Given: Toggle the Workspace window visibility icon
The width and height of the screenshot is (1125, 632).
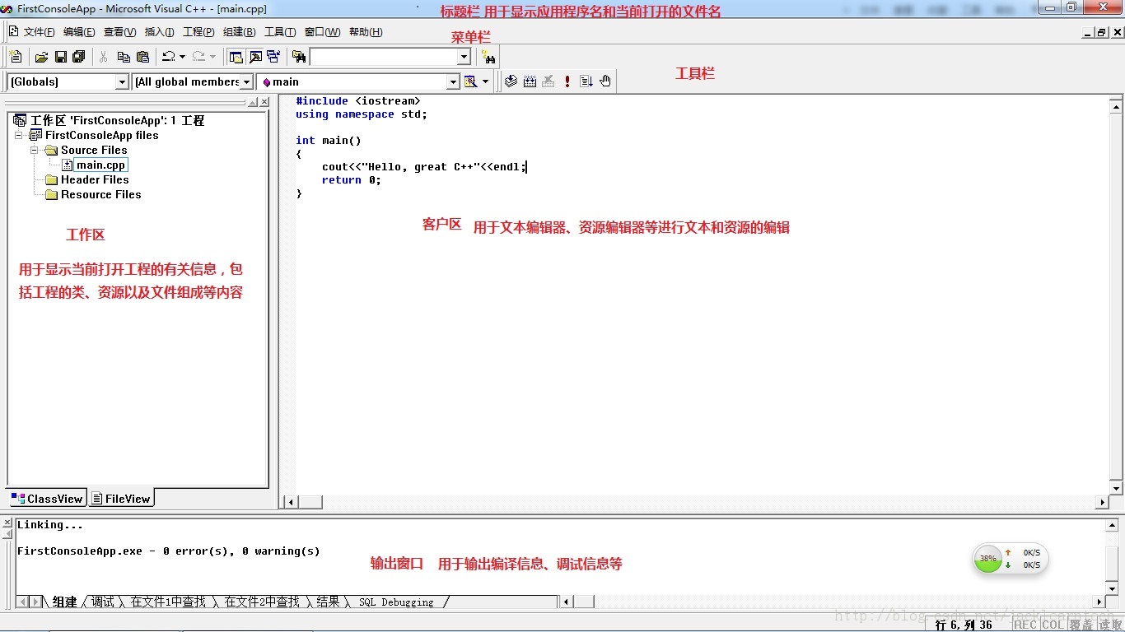Looking at the screenshot, I should point(236,56).
